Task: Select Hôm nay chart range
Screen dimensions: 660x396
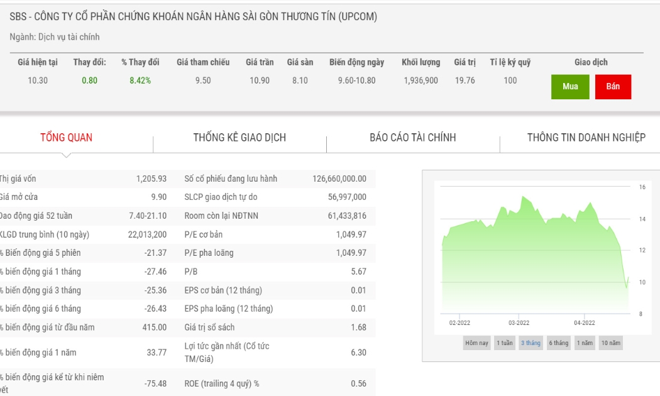Action: (476, 343)
